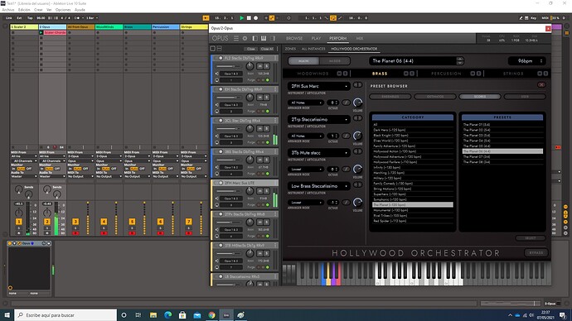The image size is (572, 321).
Task: Click the split-view layout icon in instance list
Action: pos(219,49)
